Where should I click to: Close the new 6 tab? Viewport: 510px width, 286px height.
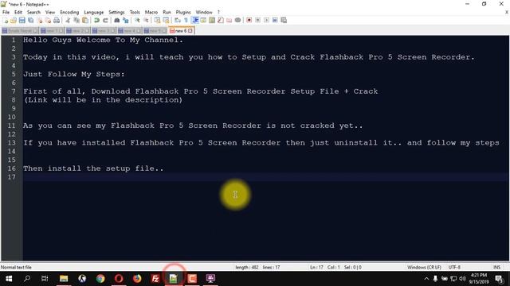(190, 31)
